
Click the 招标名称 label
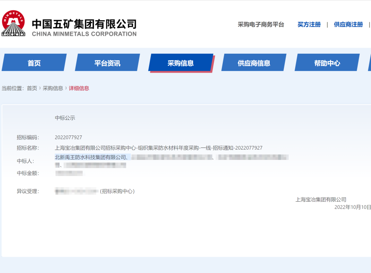pyautogui.click(x=28, y=148)
